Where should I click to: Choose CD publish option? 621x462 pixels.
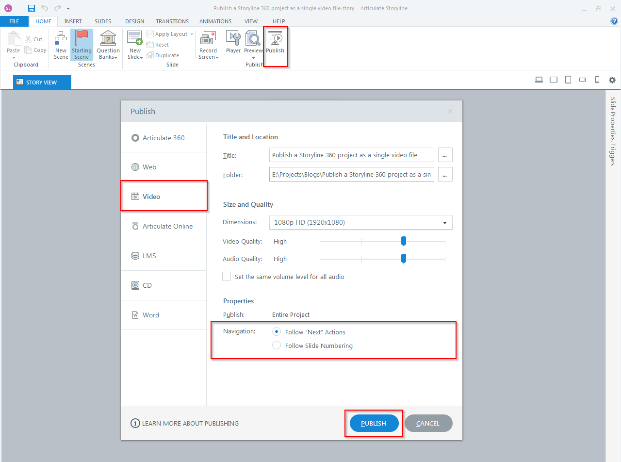163,285
